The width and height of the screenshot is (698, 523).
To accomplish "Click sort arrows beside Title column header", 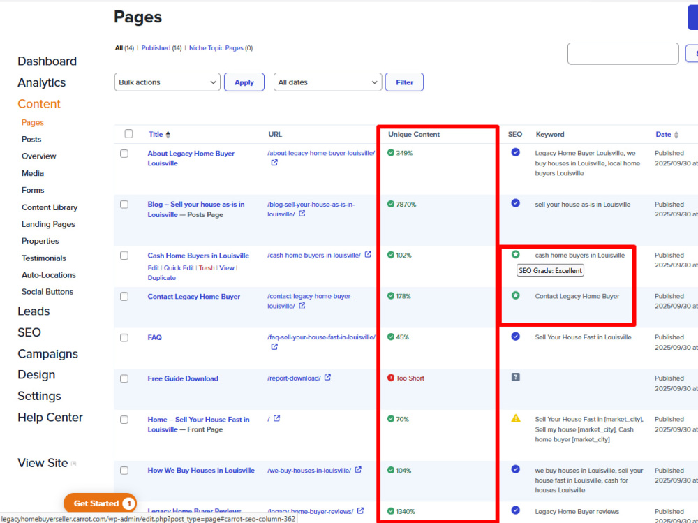I will click(168, 135).
